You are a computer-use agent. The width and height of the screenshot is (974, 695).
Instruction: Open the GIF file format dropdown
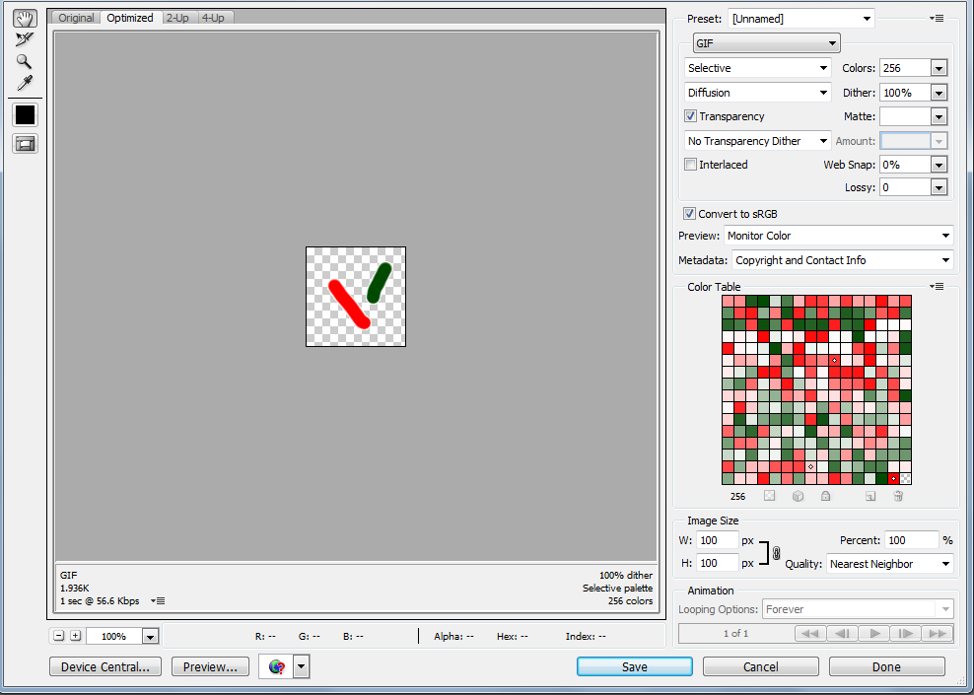[x=767, y=43]
